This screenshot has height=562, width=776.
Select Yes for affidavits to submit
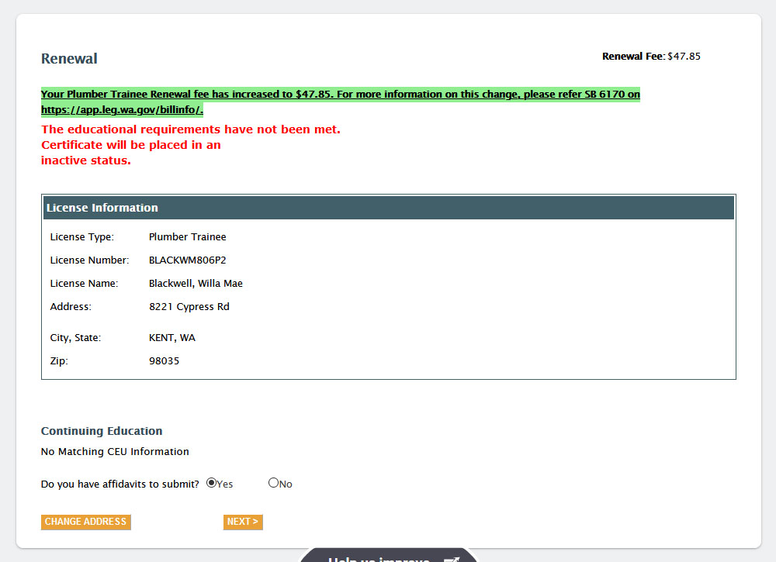click(211, 483)
